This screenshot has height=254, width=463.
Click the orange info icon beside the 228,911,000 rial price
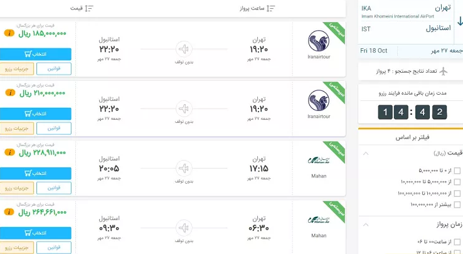click(9, 152)
